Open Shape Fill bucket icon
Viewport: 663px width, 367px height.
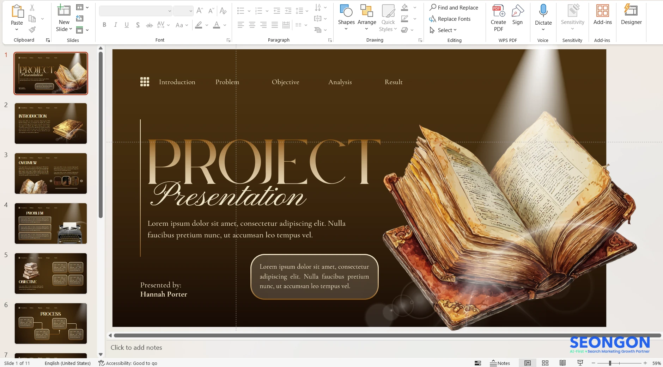tap(405, 7)
